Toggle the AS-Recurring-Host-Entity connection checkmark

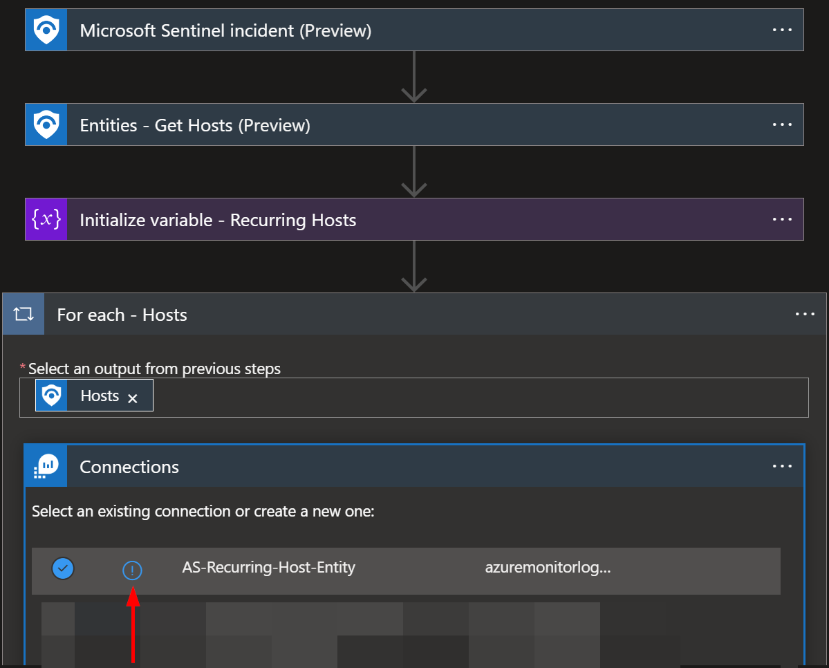[63, 568]
